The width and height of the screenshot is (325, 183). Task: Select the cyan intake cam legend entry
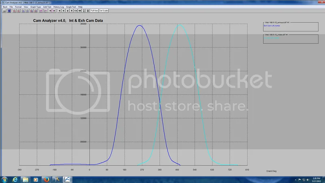pos(271,38)
